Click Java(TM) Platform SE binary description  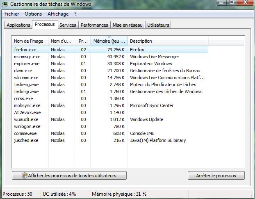point(158,141)
